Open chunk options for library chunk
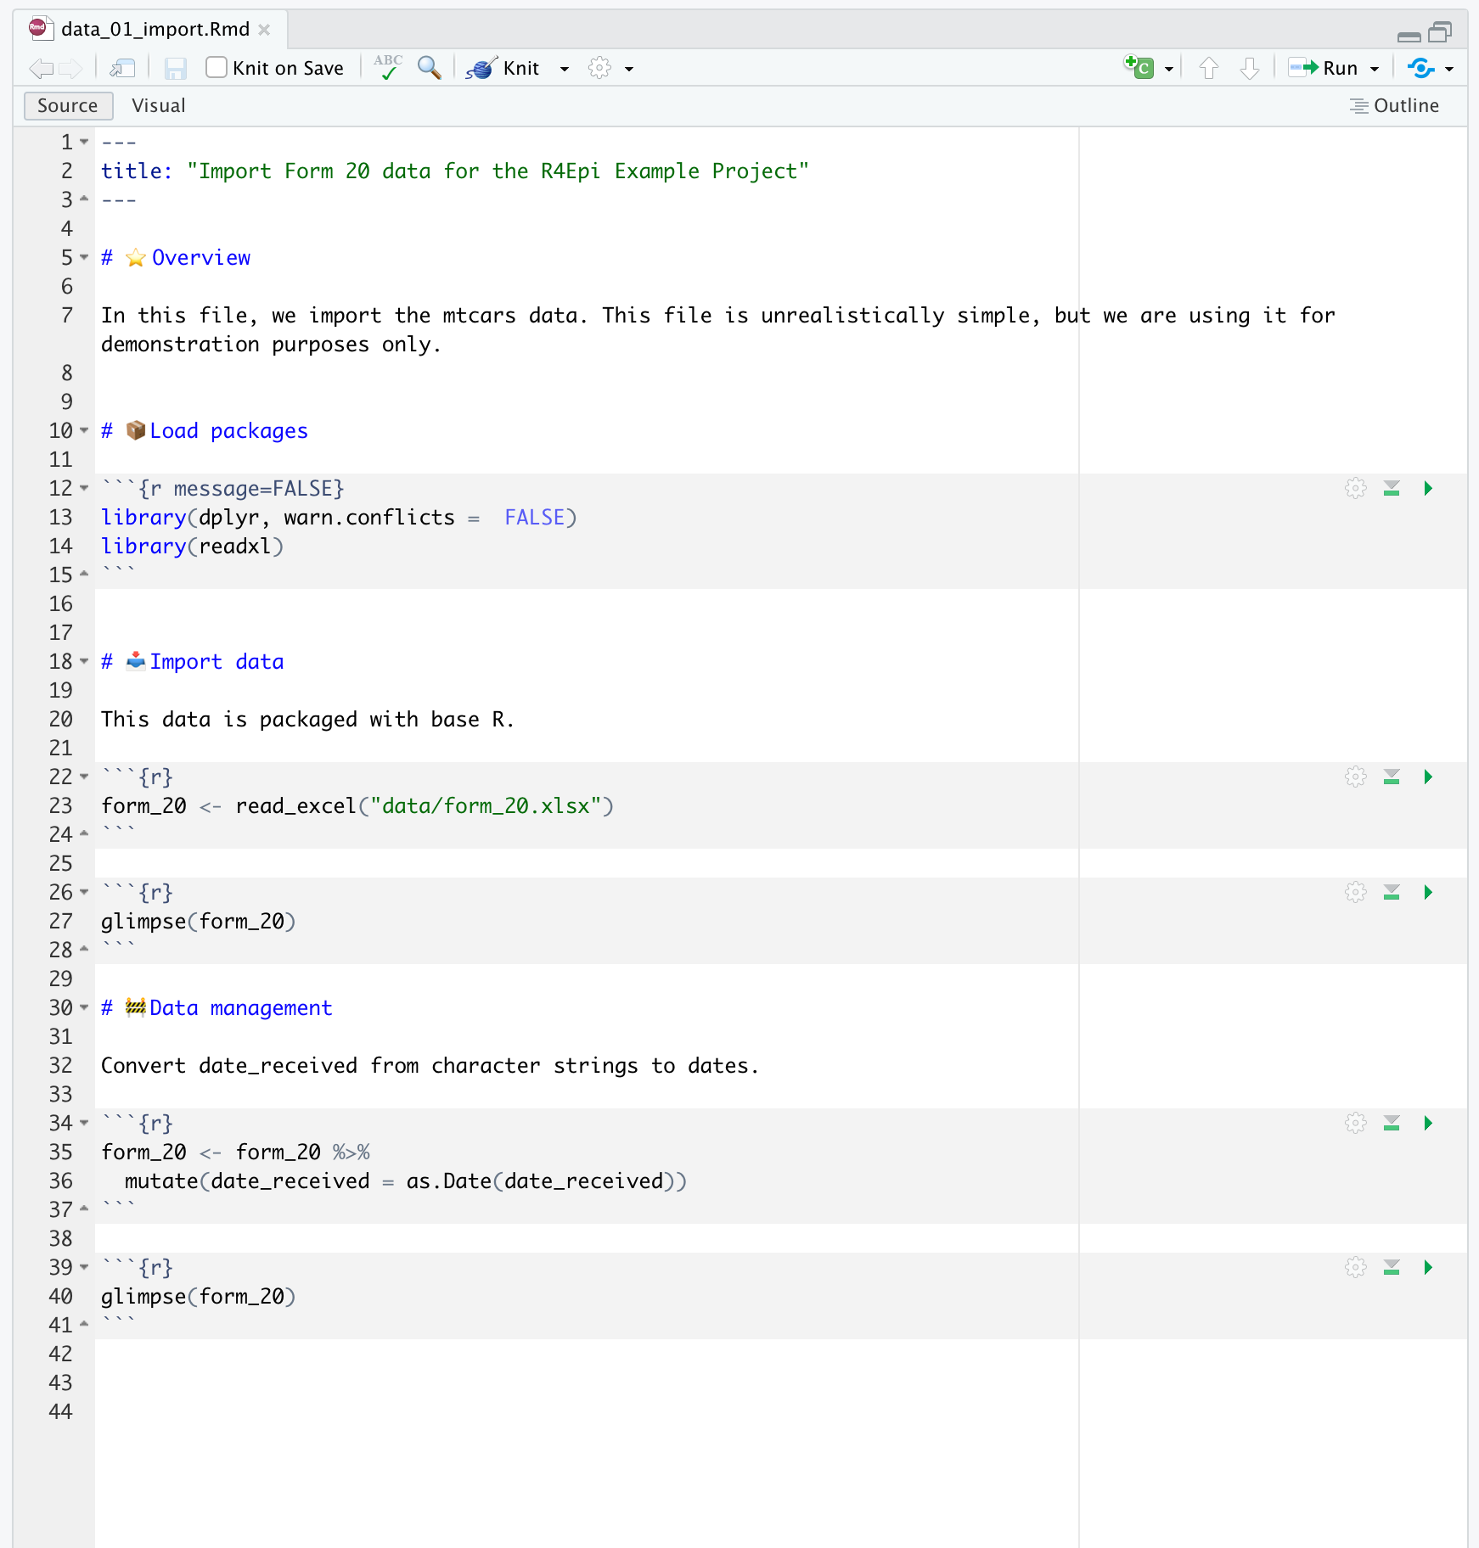 [1356, 489]
